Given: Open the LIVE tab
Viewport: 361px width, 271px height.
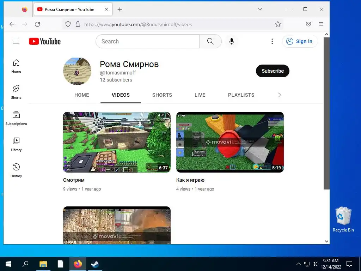Looking at the screenshot, I should [x=200, y=95].
